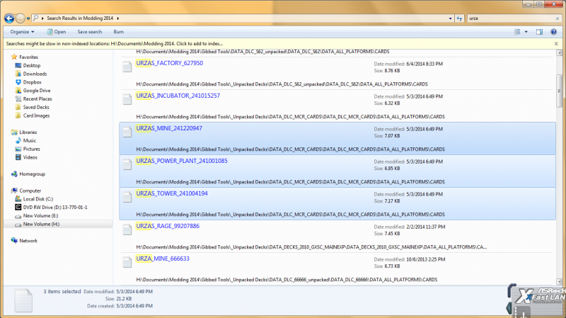Click the file icon of URZA_MINE_666633
The image size is (566, 318).
(x=127, y=261)
